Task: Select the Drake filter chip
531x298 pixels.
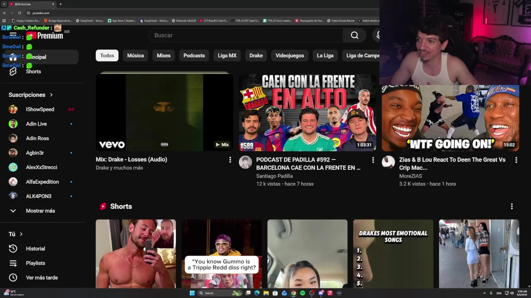Action: tap(256, 55)
